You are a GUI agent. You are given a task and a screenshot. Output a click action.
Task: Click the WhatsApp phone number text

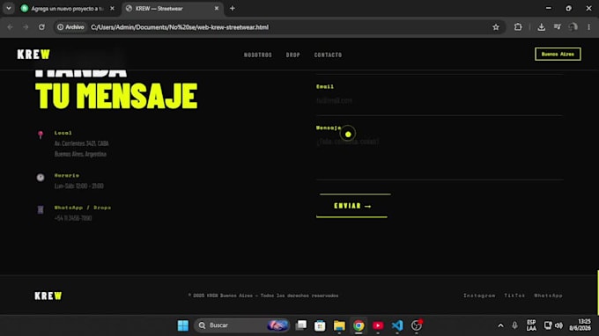tap(73, 218)
